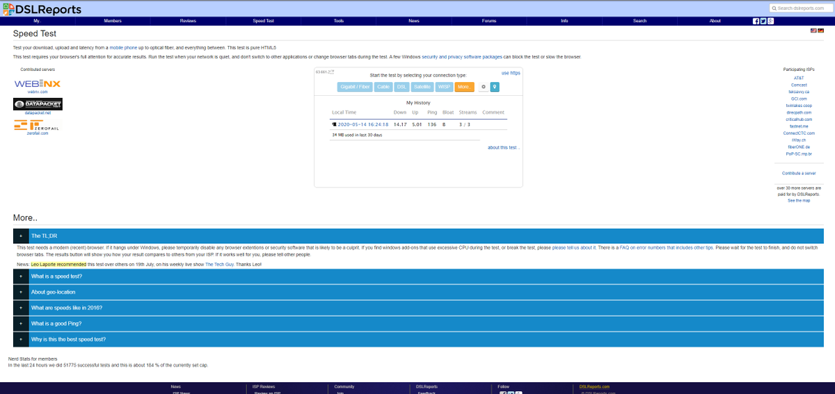The height and width of the screenshot is (394, 835).
Task: Click the DataPacket sponsor logo
Action: coord(38,104)
